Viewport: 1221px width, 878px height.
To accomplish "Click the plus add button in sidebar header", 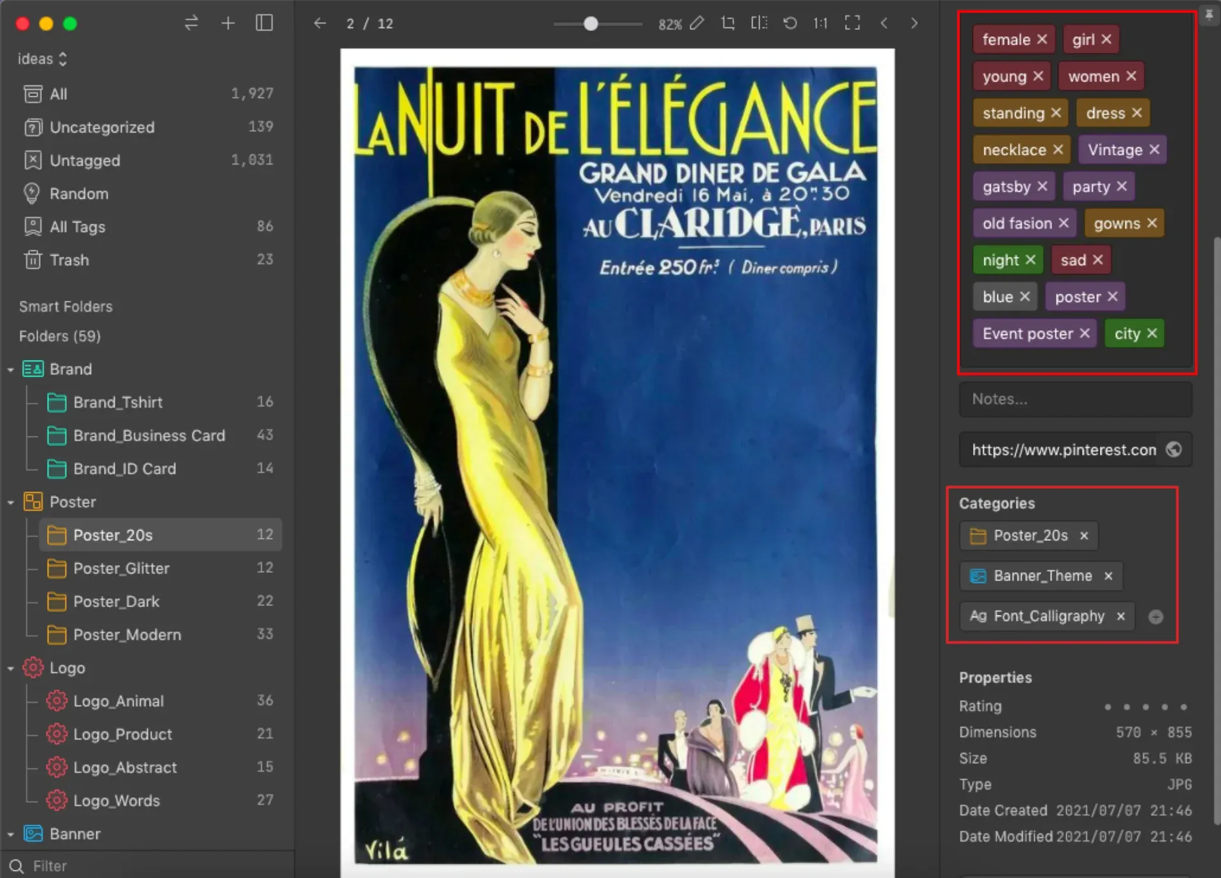I will [x=228, y=24].
